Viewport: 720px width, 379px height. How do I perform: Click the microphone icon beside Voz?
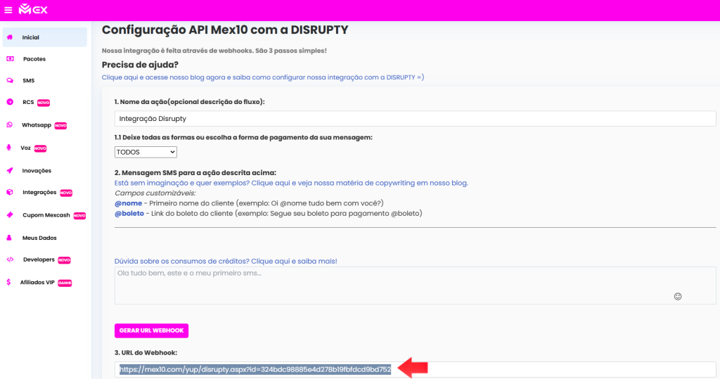click(x=8, y=148)
